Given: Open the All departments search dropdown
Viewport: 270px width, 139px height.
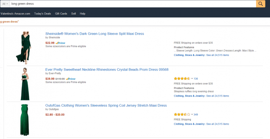Looking at the screenshot, I should (x=5, y=4).
